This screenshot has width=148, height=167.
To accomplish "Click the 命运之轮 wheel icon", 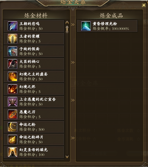I will tap(13, 127).
